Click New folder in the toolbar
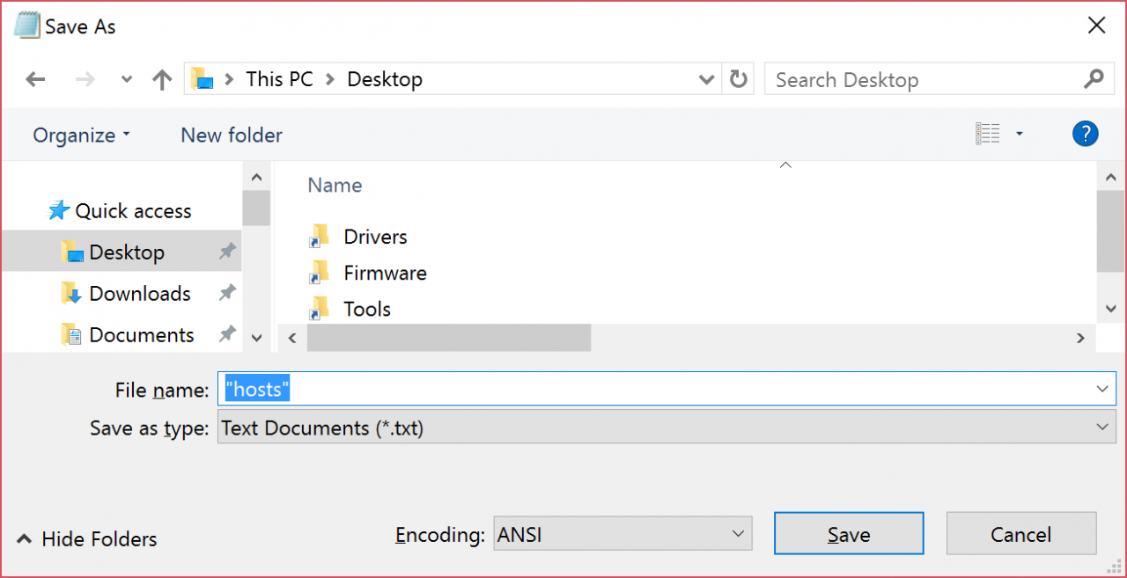Viewport: 1127px width, 578px height. 232,135
